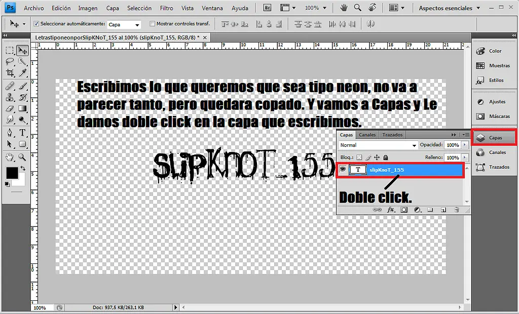The width and height of the screenshot is (519, 314).
Task: Open the Color panel in the dock
Action: [x=494, y=51]
